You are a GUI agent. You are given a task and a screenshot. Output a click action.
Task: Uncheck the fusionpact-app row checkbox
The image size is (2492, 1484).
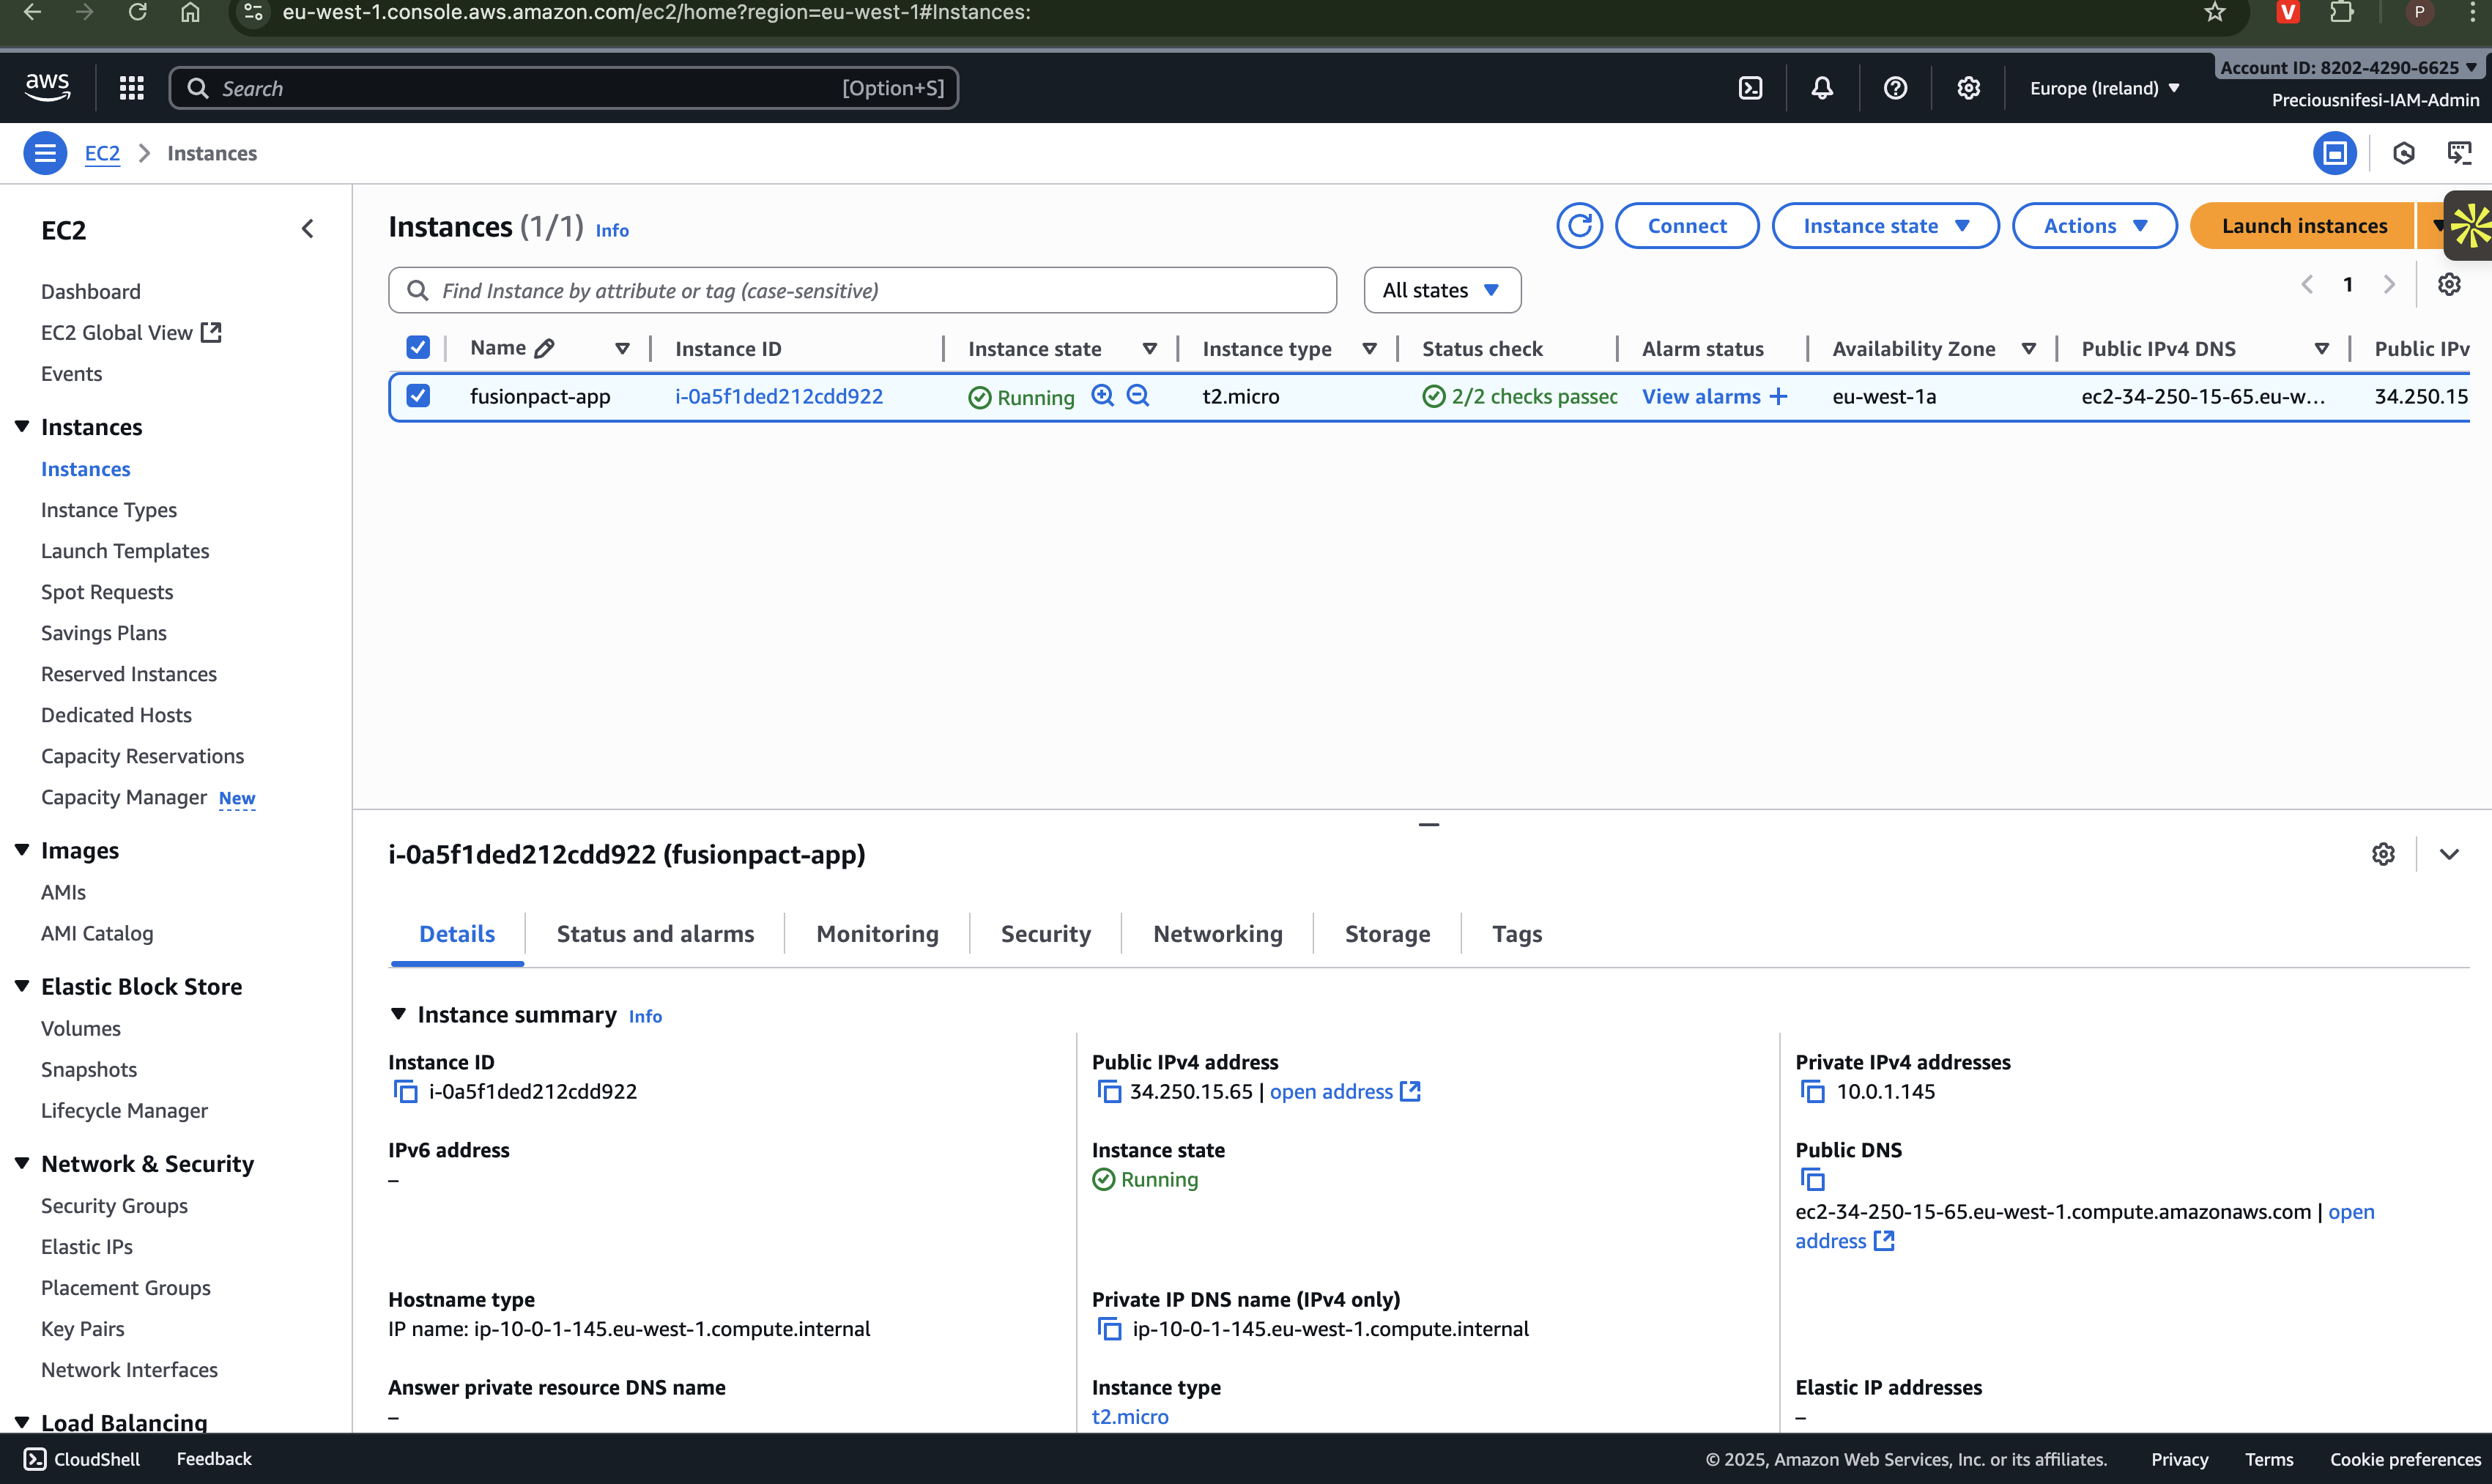pyautogui.click(x=418, y=396)
